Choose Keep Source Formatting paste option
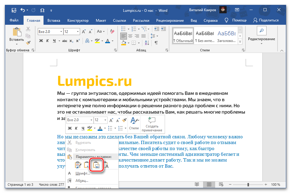The height and width of the screenshot is (193, 291). coord(78,165)
